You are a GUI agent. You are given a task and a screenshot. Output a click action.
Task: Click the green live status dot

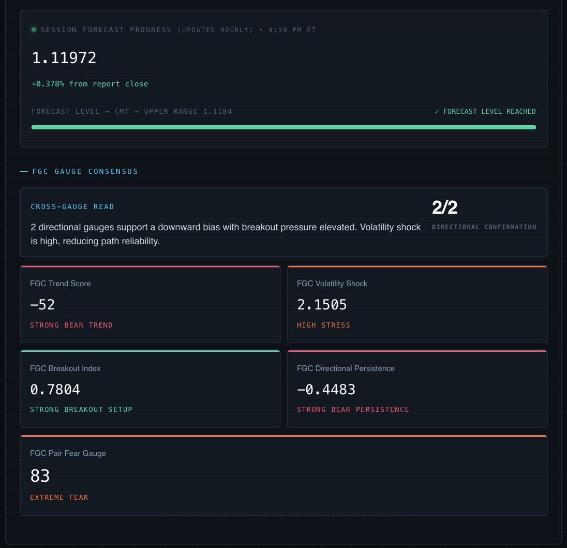click(x=34, y=29)
